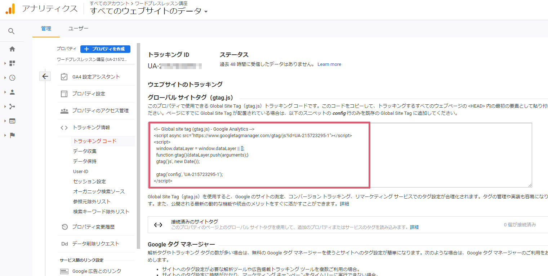The image size is (548, 276).
Task: Select User-ID submenu item
Action: tap(81, 172)
